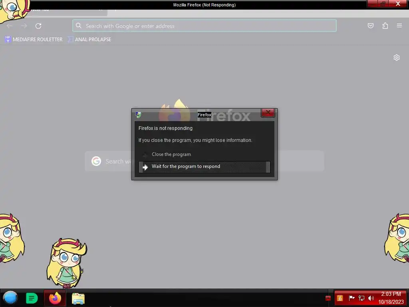
Task: Go back using the back arrow
Action: pos(10,26)
